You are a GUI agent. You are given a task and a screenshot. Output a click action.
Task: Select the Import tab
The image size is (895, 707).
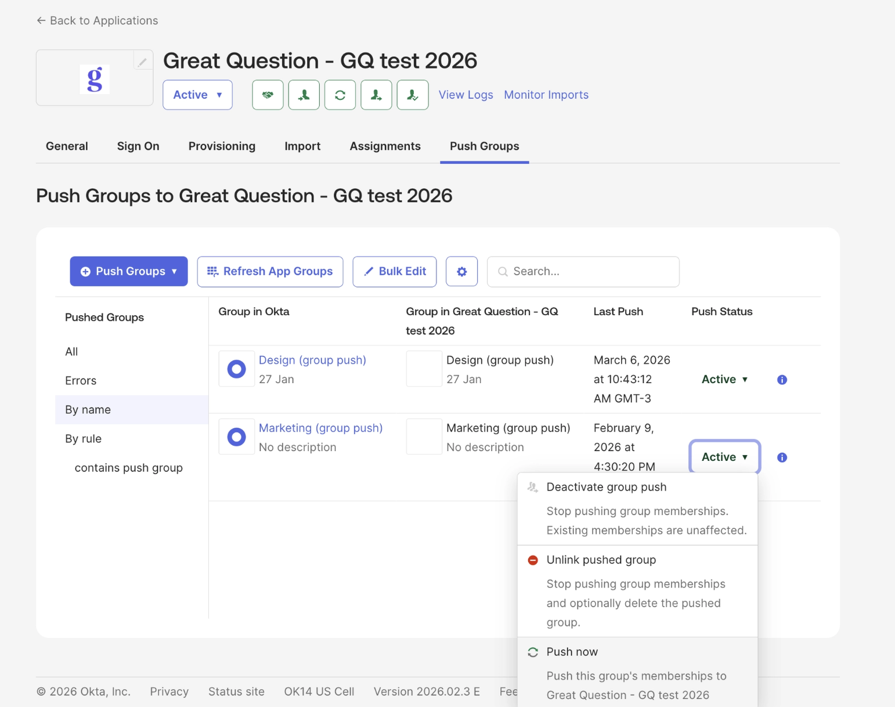pyautogui.click(x=302, y=146)
